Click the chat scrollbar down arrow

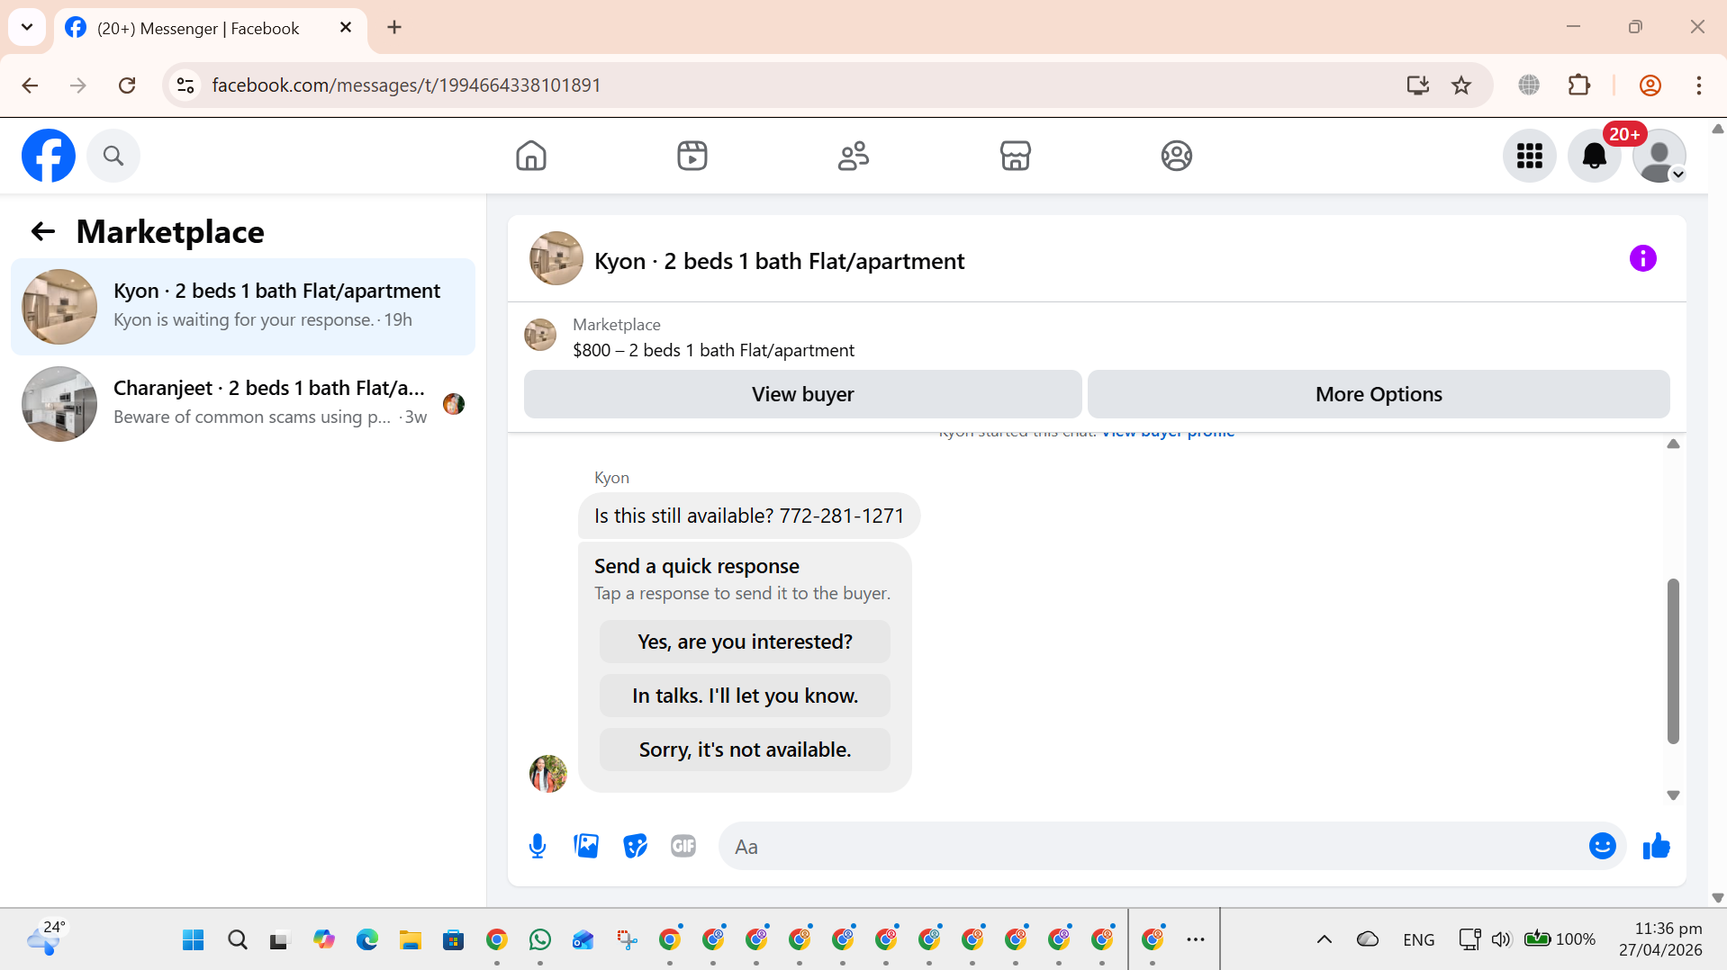(1673, 795)
